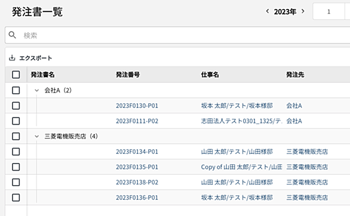Screen dimensions: 350x216
Task: Sort by 仕事名 column header
Action: coord(210,75)
